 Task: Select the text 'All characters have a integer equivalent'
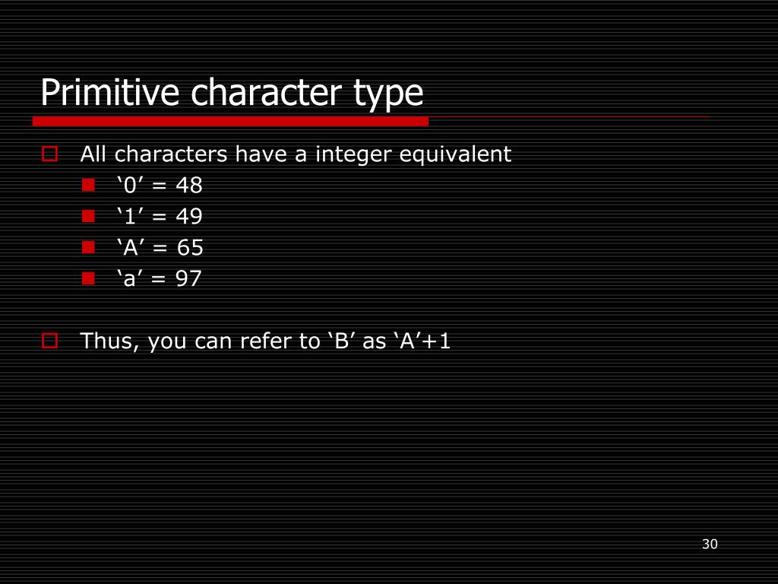pyautogui.click(x=296, y=154)
